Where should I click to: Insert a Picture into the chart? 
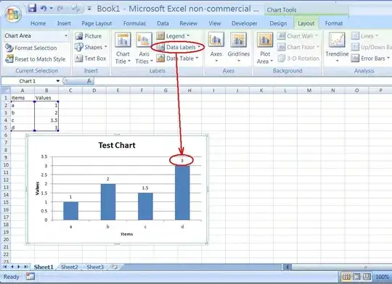[89, 36]
